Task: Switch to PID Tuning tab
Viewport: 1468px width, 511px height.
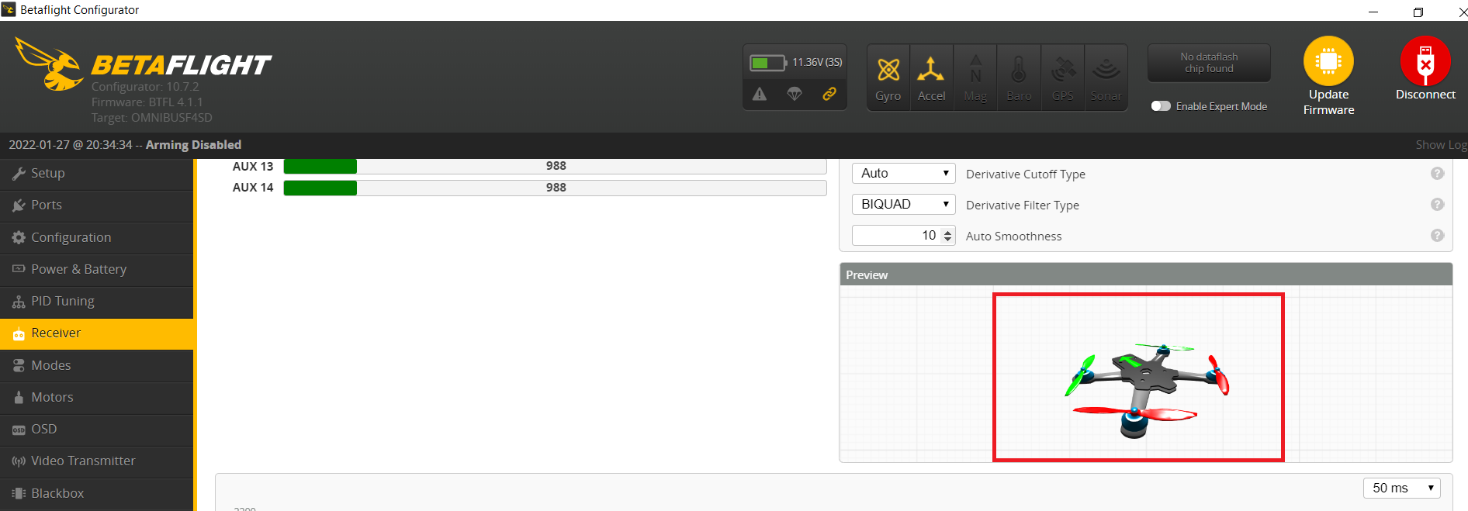Action: coord(97,301)
